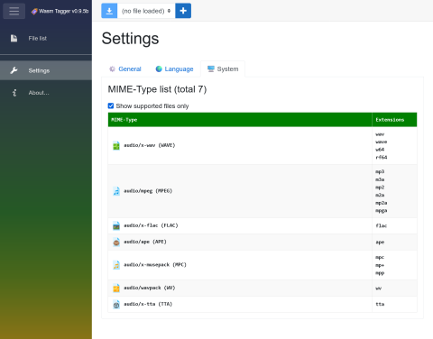Click the System monitor icon
433x339 pixels.
[x=211, y=69]
